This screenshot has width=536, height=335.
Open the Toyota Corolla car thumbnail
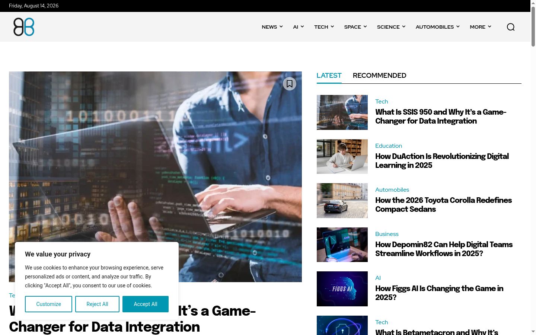coord(342,201)
